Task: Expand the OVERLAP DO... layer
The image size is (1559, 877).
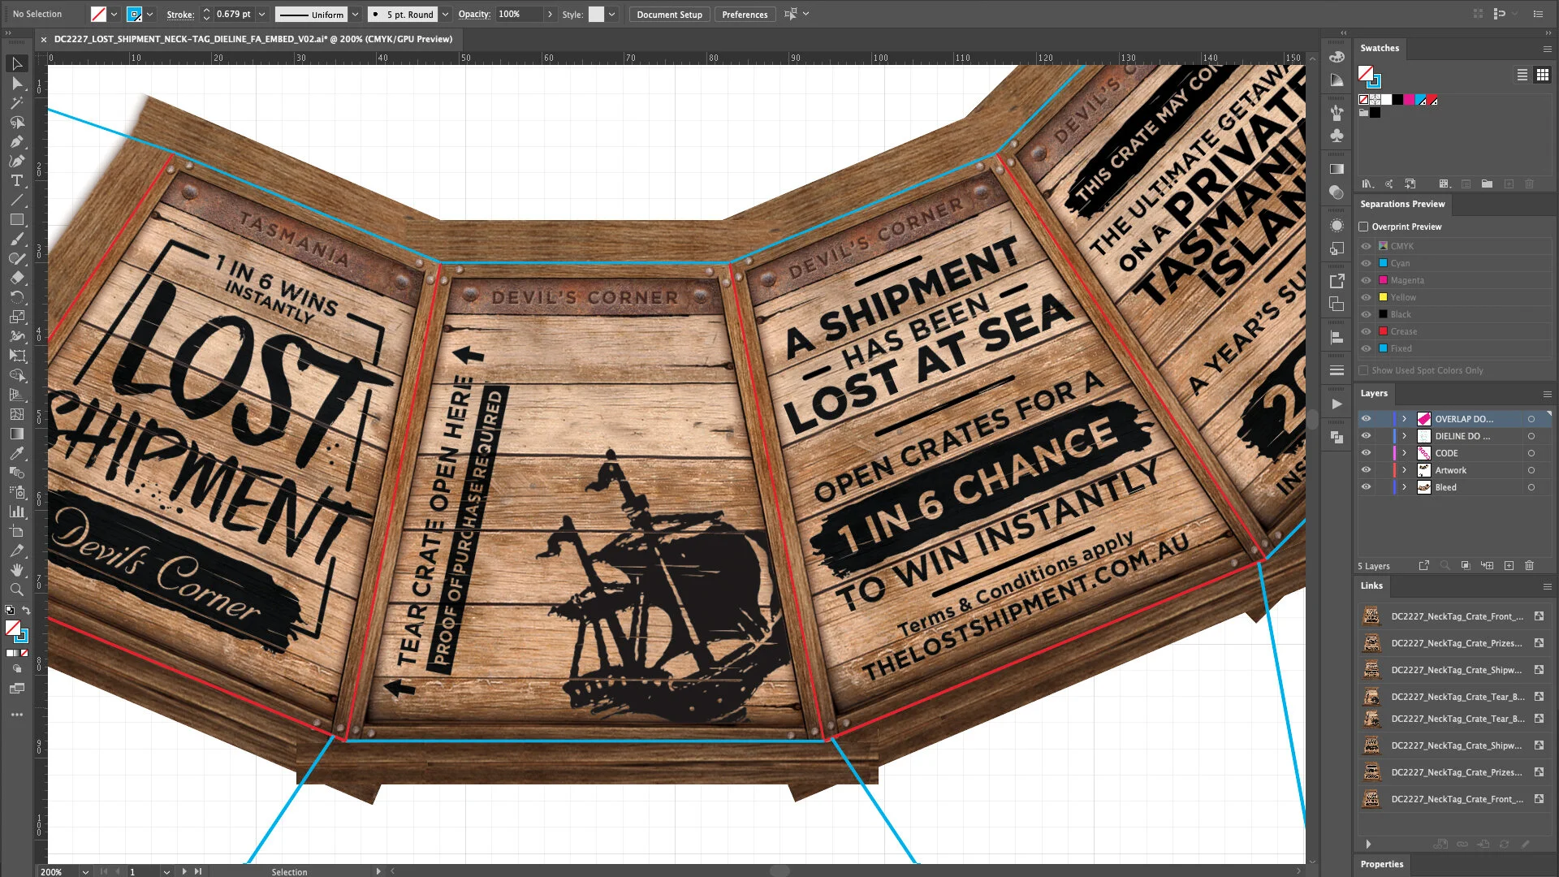Action: [1404, 419]
